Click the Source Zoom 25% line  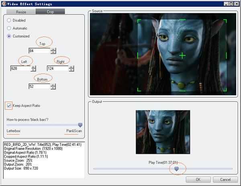(18, 160)
